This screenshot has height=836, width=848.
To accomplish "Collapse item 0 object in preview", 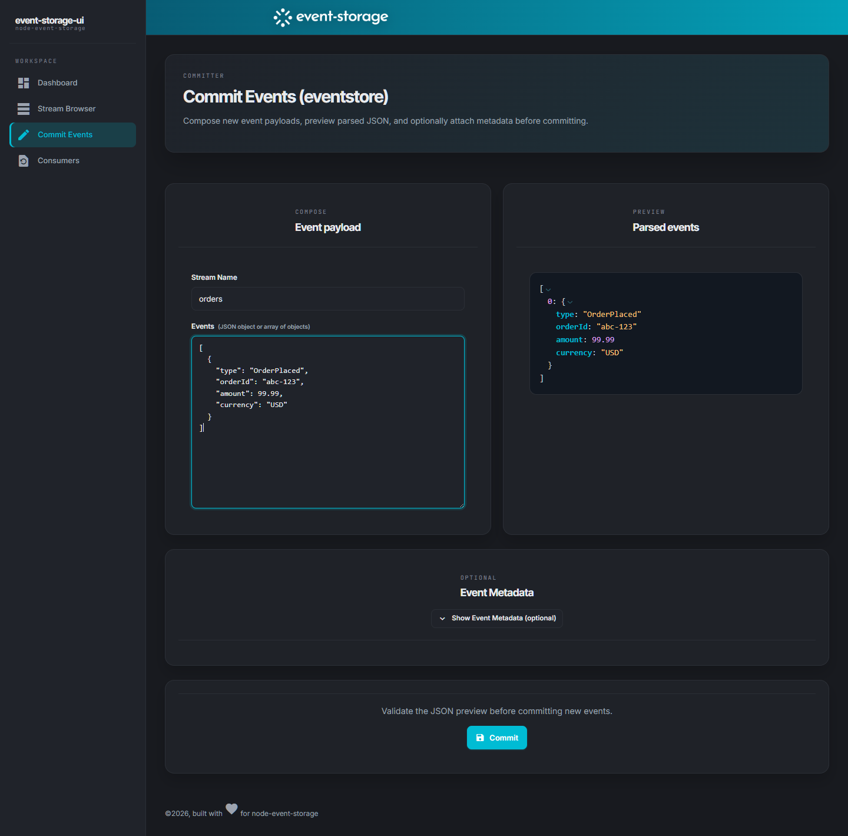I will point(570,302).
